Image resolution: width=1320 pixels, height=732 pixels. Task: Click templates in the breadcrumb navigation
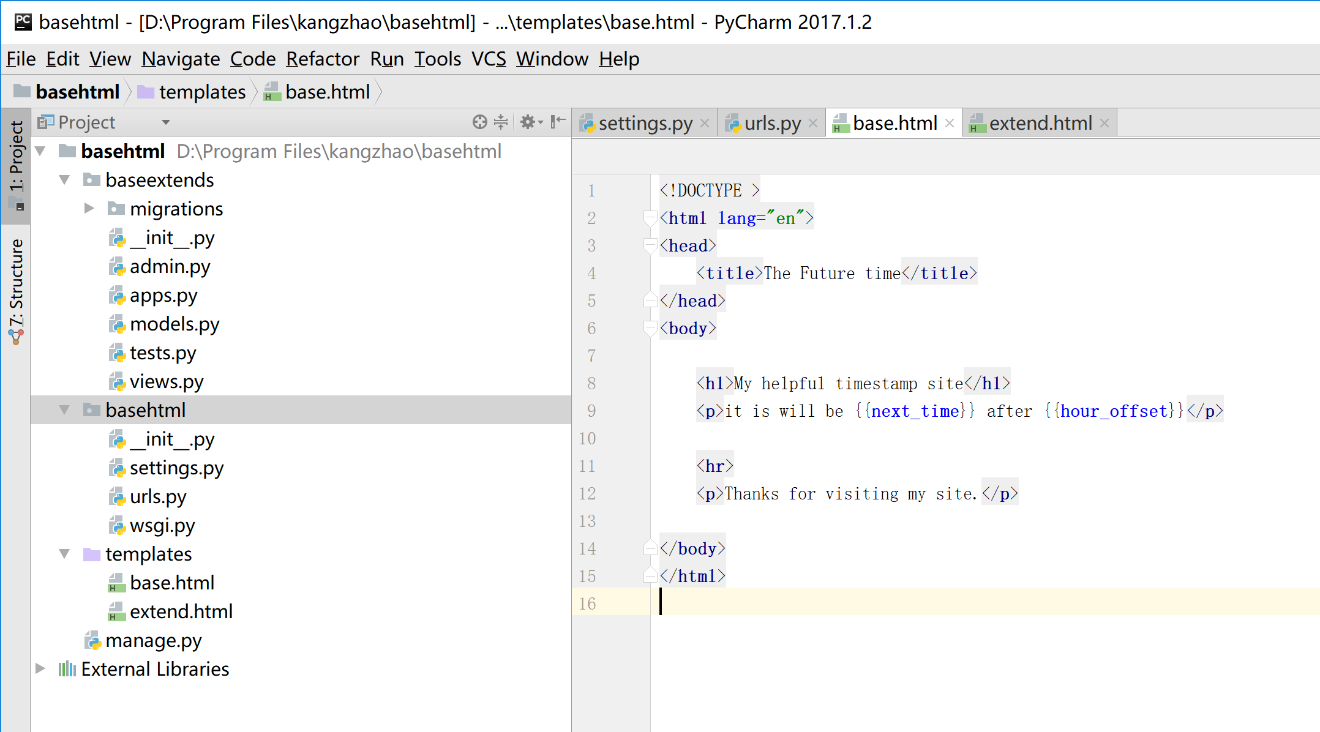(202, 91)
